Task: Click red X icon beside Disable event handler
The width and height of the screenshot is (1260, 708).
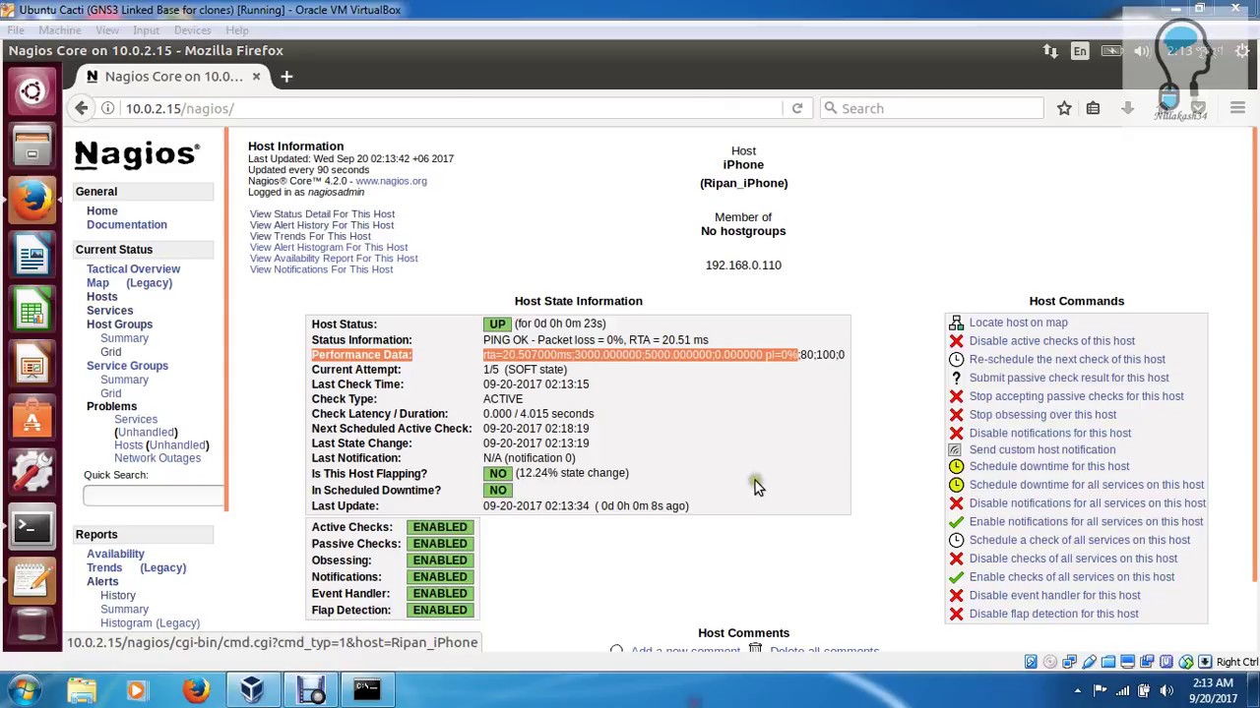Action: (956, 596)
